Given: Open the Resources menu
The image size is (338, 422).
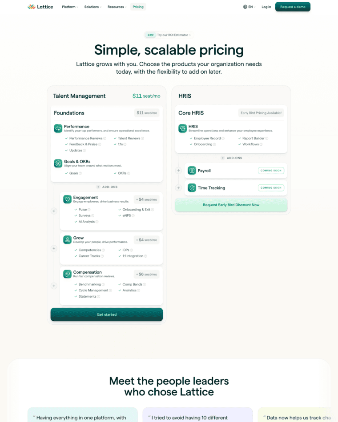Looking at the screenshot, I should pyautogui.click(x=117, y=7).
